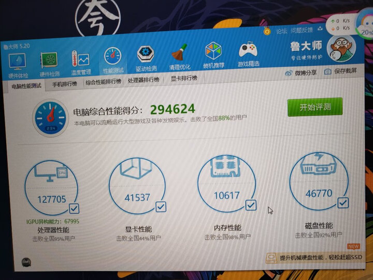Open the 问题反馈 feedback link
This screenshot has width=373, height=280.
pyautogui.click(x=302, y=30)
